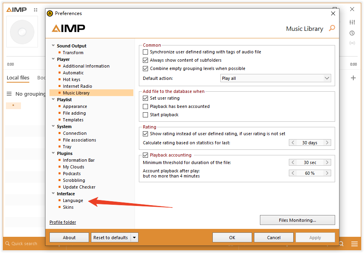
Task: Confirm settings with the OK button
Action: pyautogui.click(x=232, y=238)
